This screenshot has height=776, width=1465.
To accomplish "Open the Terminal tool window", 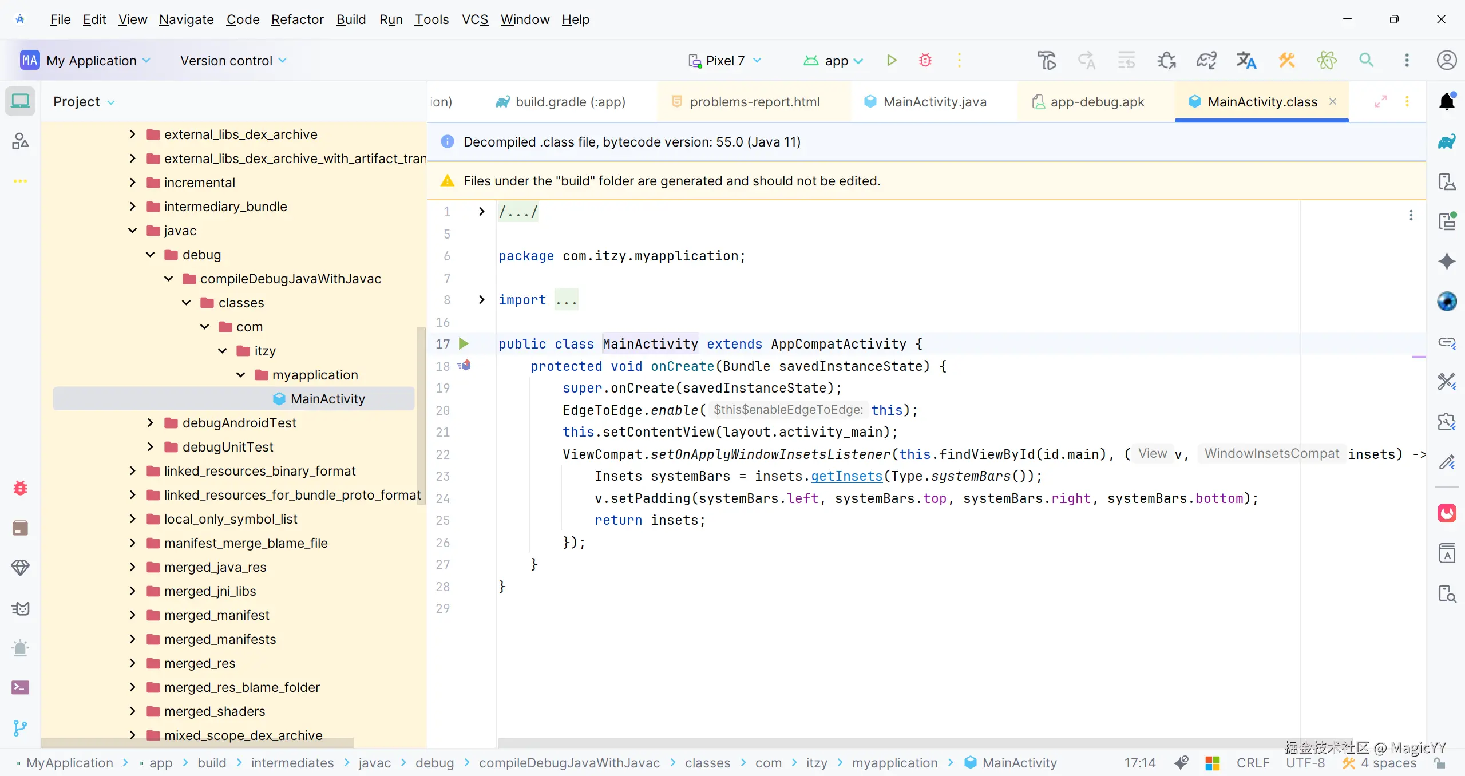I will [20, 687].
